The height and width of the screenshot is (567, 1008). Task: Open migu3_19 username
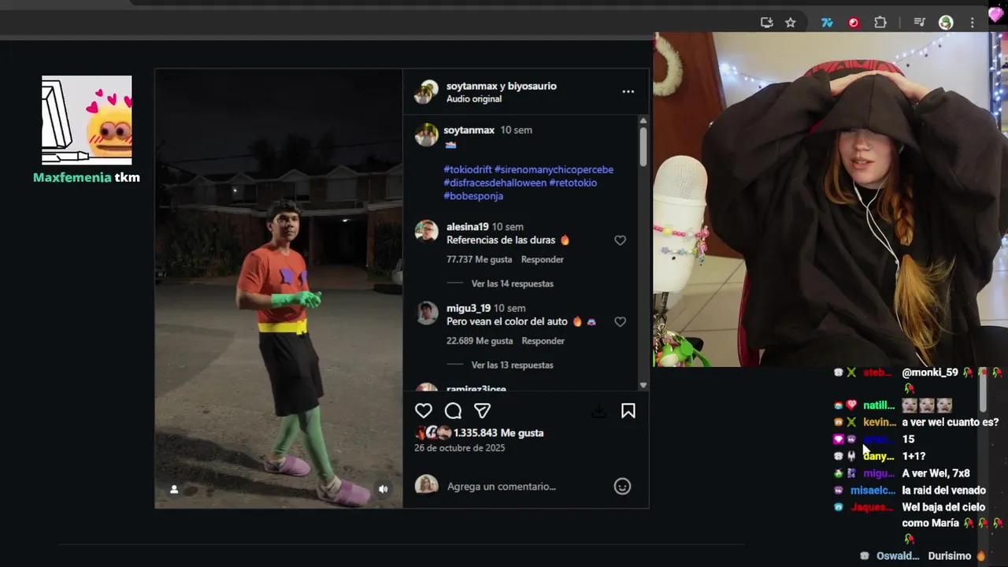pos(469,308)
